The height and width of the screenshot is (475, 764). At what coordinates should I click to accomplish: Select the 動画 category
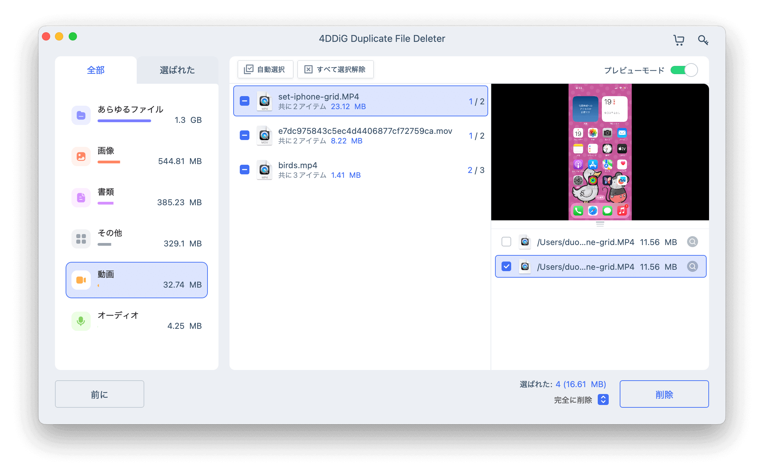(137, 280)
